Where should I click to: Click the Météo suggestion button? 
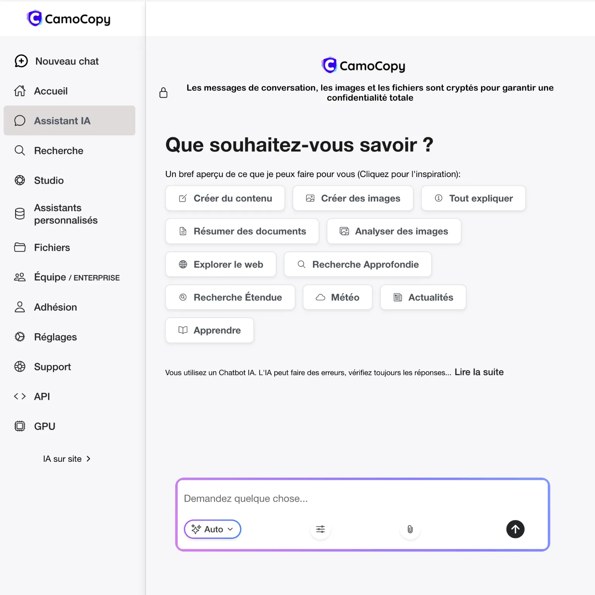point(337,297)
